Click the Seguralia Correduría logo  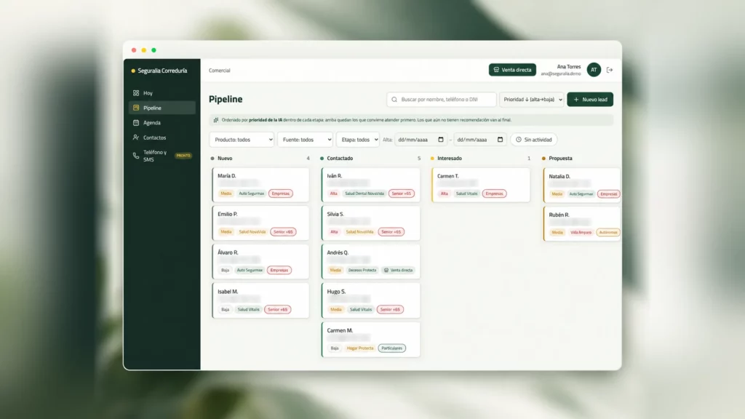point(159,71)
